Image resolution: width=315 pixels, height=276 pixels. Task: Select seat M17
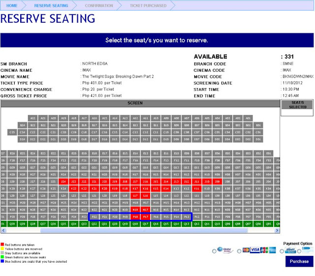coord(146,203)
